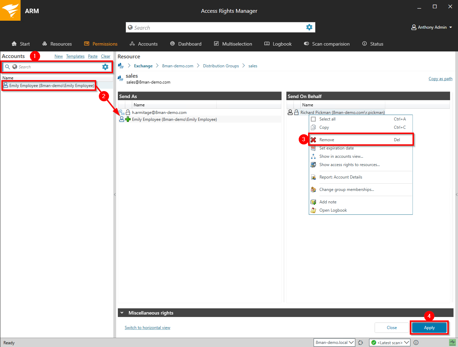Click the gear icon in top search bar

[x=309, y=27]
